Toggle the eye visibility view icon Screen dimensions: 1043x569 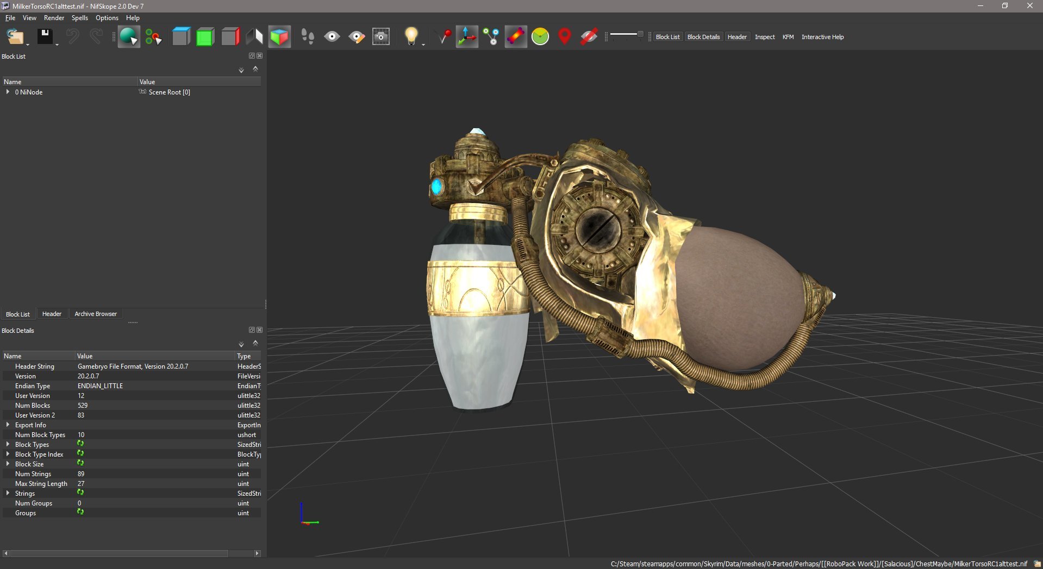pyautogui.click(x=332, y=37)
